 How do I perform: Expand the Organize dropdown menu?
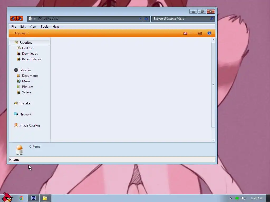(x=21, y=33)
